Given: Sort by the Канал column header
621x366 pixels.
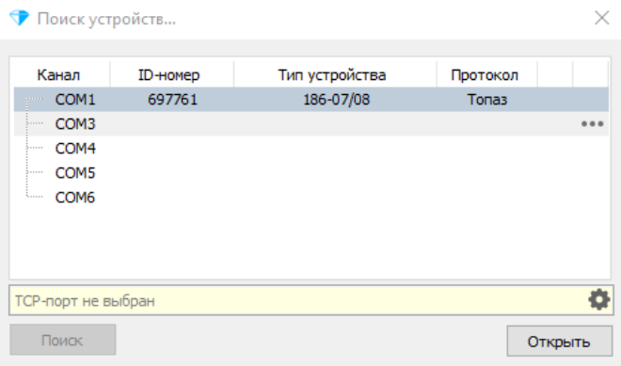Looking at the screenshot, I should coord(58,74).
